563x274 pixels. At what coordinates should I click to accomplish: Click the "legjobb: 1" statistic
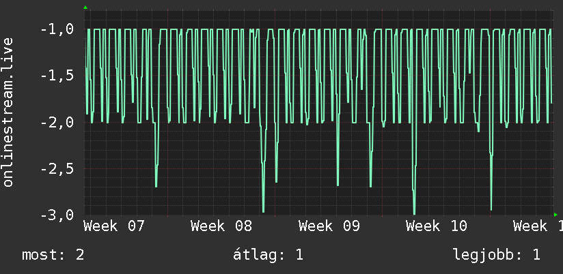pos(497,255)
